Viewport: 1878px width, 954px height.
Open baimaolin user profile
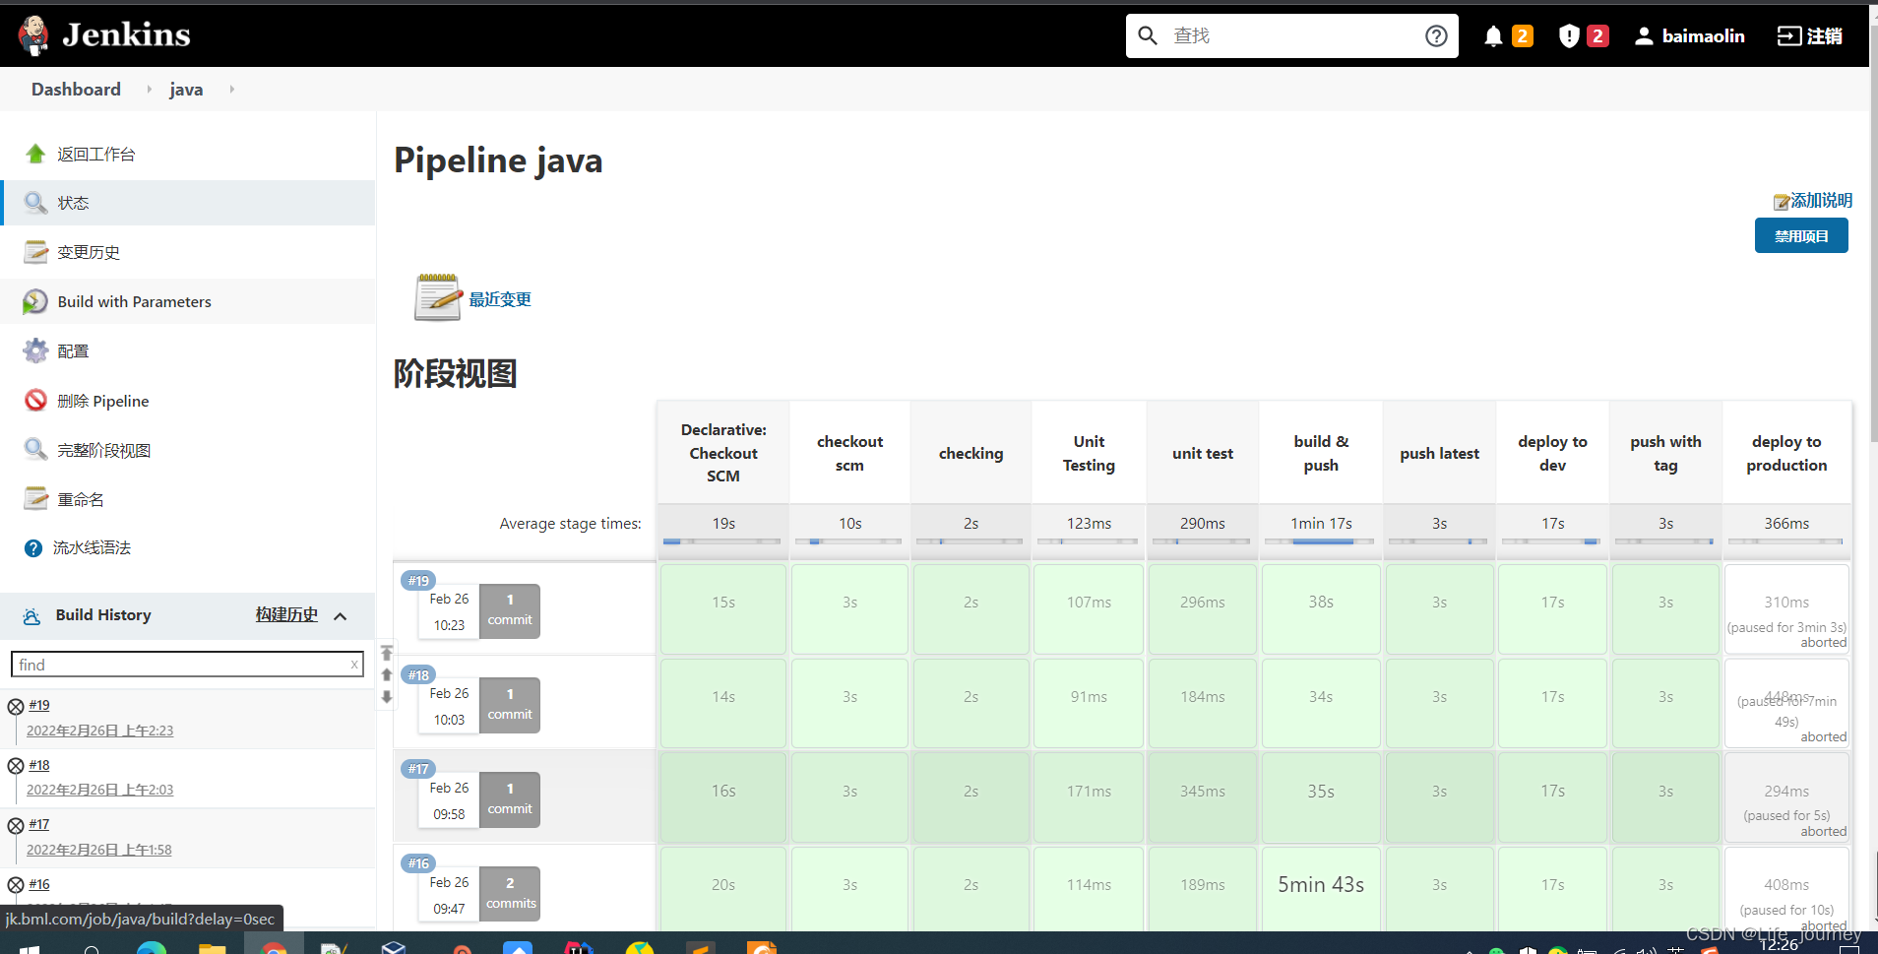1689,36
